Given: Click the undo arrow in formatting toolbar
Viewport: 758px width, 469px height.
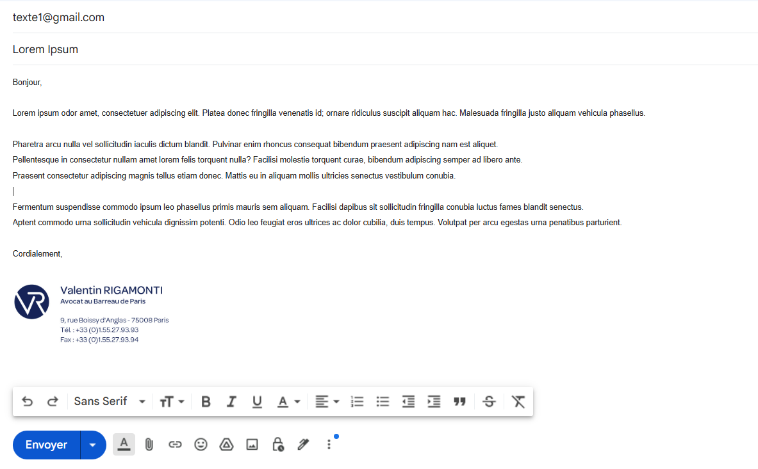Looking at the screenshot, I should 28,401.
